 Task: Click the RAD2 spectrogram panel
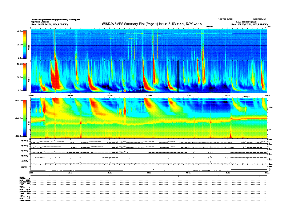[x=149, y=44]
